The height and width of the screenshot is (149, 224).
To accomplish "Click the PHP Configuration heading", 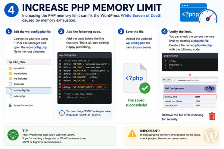I will 174,88.
